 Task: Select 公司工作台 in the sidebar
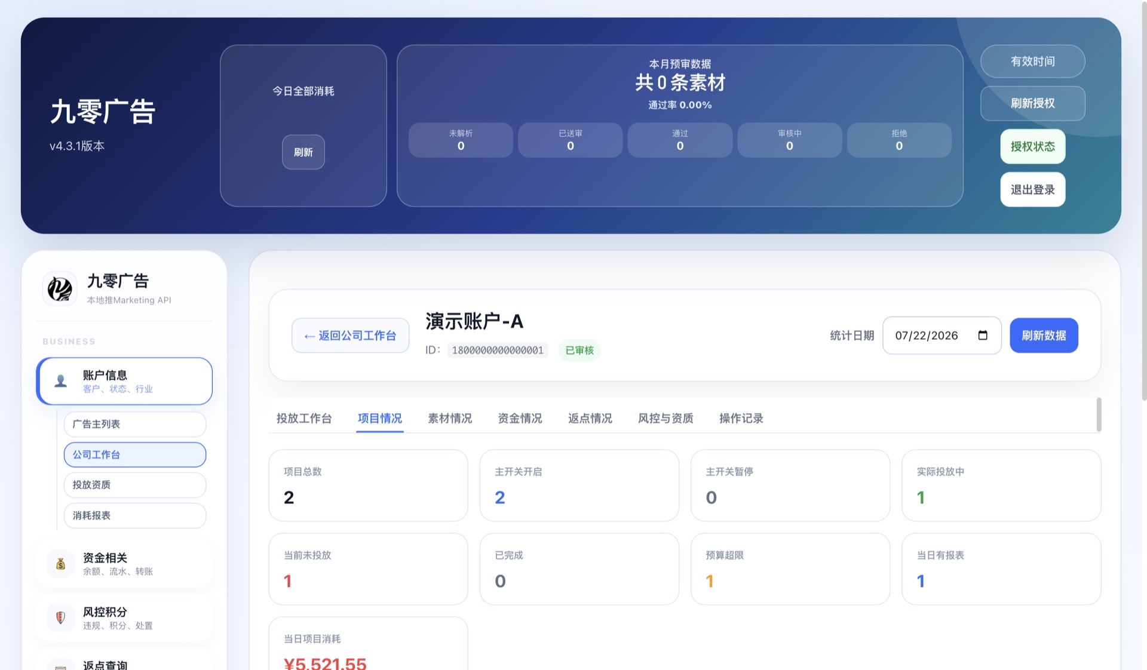[x=135, y=454]
